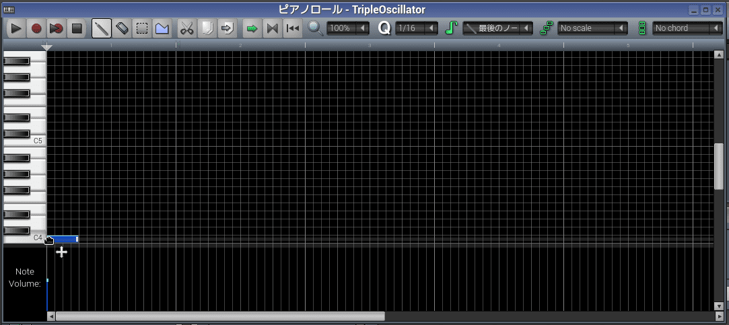This screenshot has height=325, width=729.
Task: Stop playback of the pattern
Action: (x=76, y=28)
